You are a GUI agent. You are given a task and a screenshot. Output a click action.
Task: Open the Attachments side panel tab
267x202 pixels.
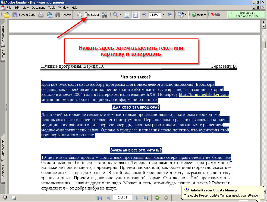coord(3,147)
